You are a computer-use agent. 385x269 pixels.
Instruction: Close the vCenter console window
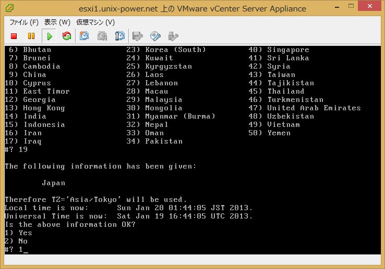pos(369,6)
